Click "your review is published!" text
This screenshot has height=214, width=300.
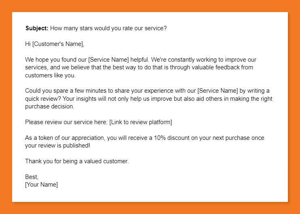57,145
